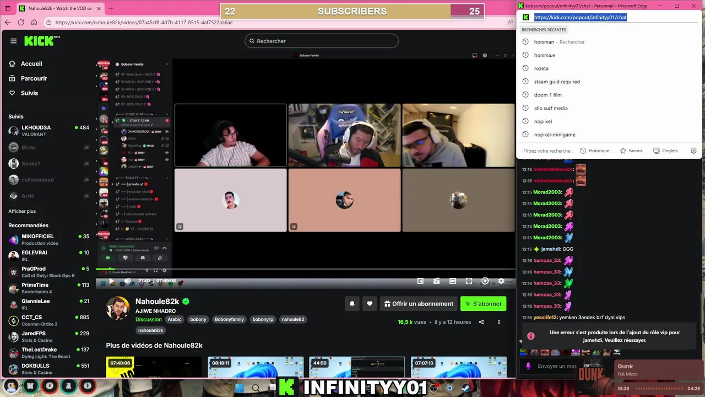705x397 pixels.
Task: Open MIKOFFICIEL recommended channel
Action: tap(48, 239)
